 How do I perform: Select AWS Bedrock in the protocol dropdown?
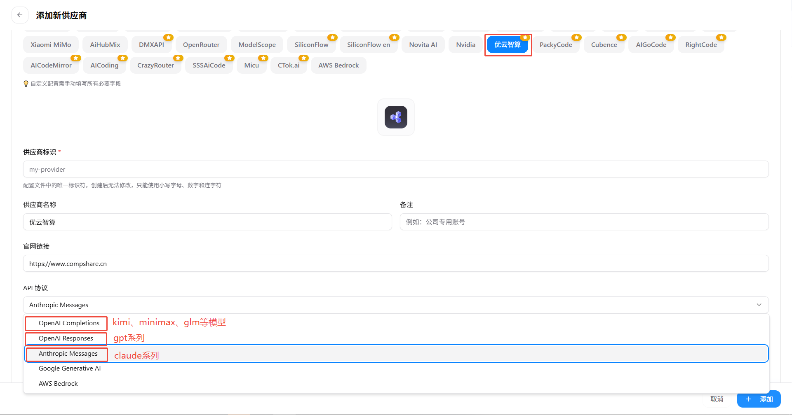point(58,384)
